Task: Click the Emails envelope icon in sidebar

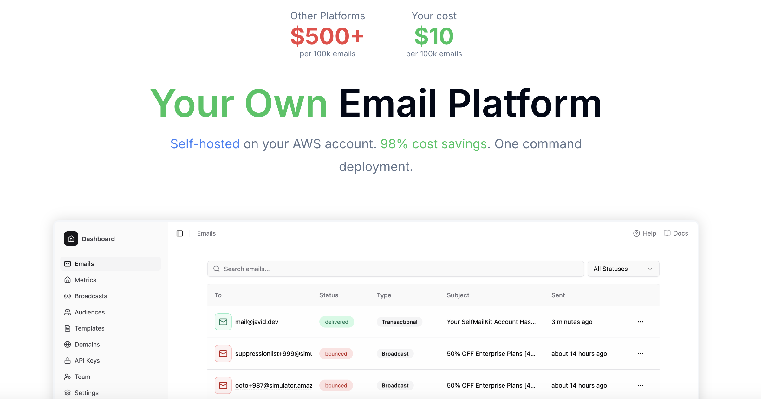Action: [68, 264]
